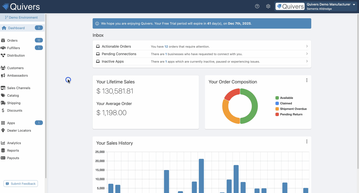Toggle Available series in chart legend
The image size is (359, 193).
click(x=286, y=98)
